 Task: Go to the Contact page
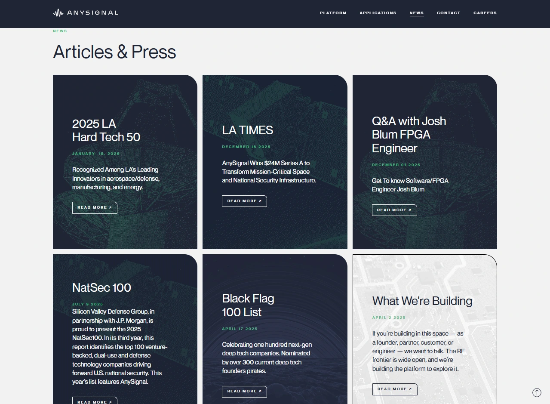(449, 13)
